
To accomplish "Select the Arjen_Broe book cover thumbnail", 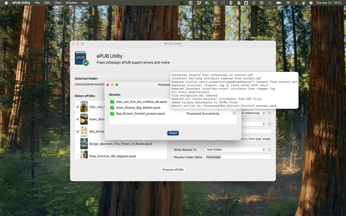I will 84,119.
